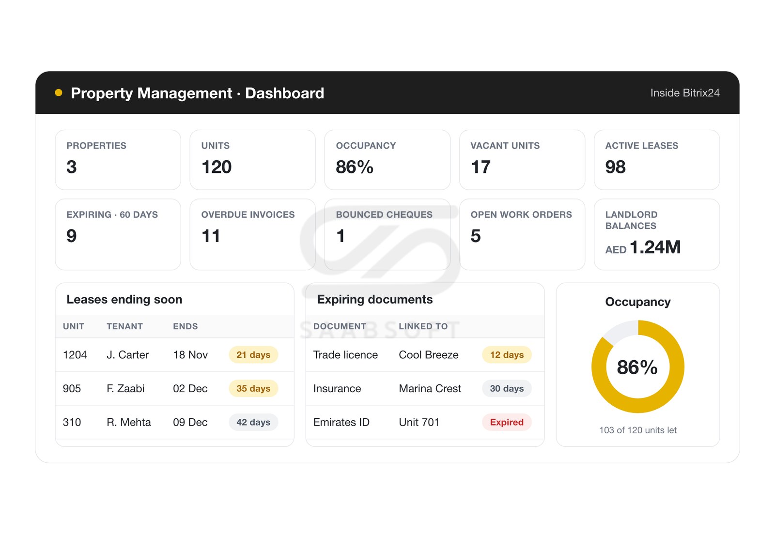Screen dimensions: 775x534
Task: Select tenant F. Zaabi
Action: coord(125,389)
